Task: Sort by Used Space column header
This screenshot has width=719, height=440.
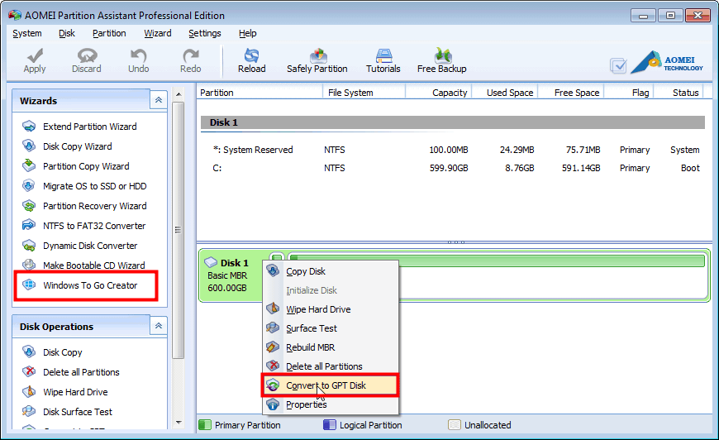Action: coord(504,93)
